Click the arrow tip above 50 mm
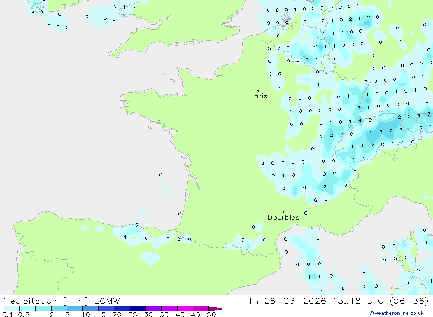This screenshot has height=317, width=433. click(216, 309)
